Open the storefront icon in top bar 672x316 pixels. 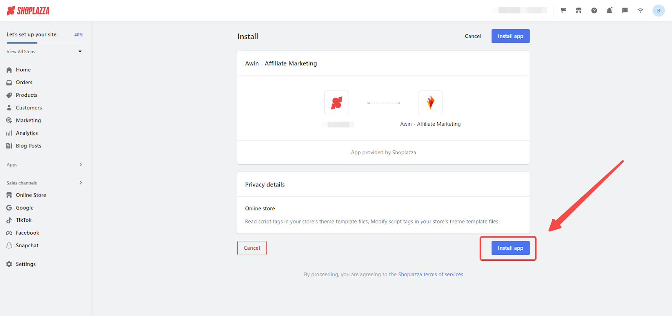tap(579, 10)
